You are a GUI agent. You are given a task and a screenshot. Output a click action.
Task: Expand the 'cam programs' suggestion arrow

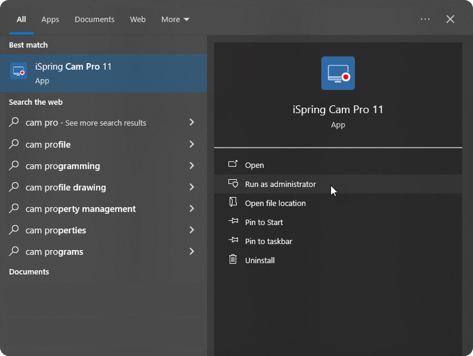[192, 251]
